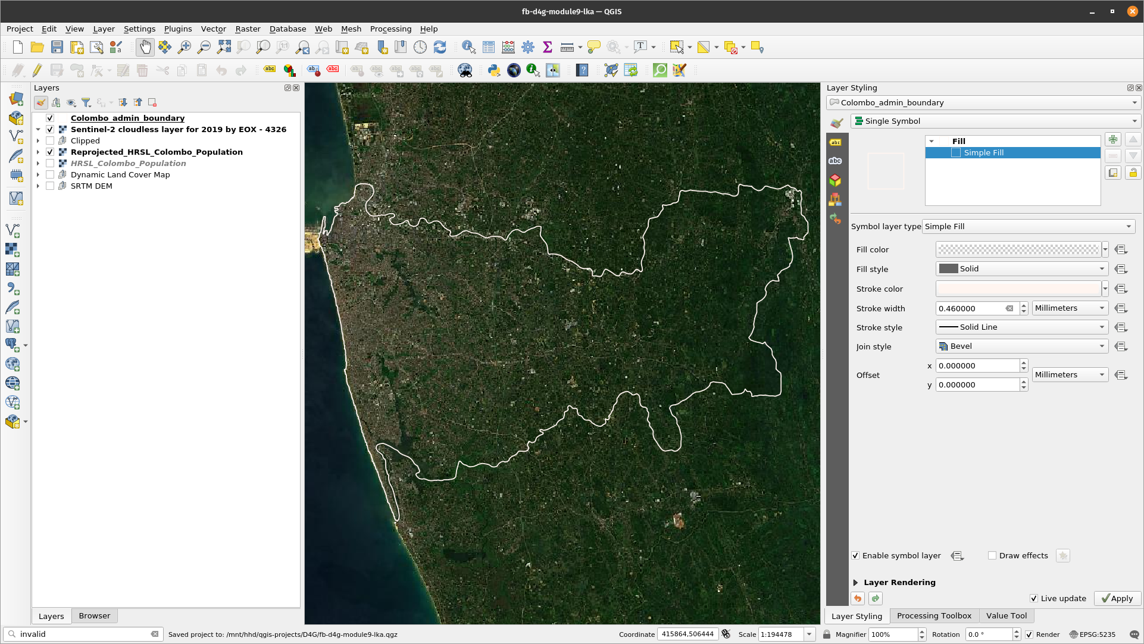Click the New Project icon
Screen dimensions: 1144x644
18,48
